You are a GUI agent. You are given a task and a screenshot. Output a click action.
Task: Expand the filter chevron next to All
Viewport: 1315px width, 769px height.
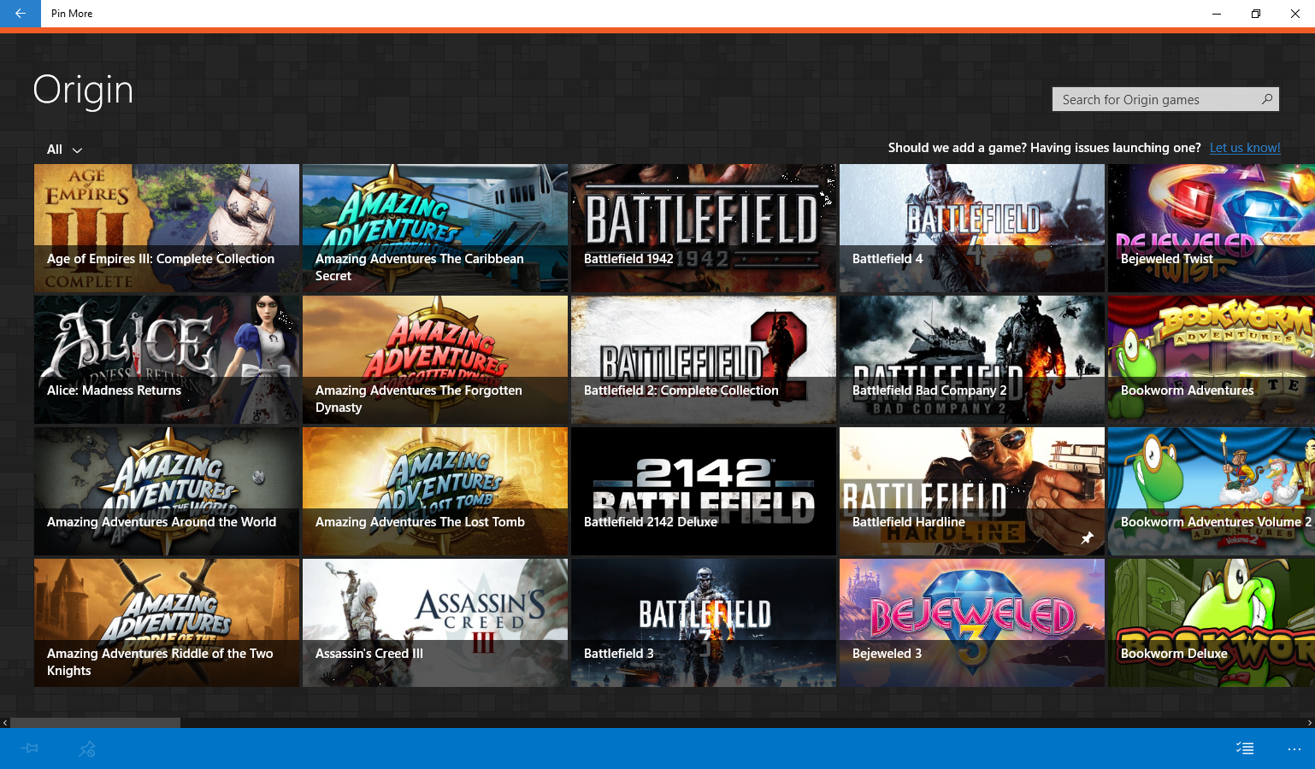[77, 150]
